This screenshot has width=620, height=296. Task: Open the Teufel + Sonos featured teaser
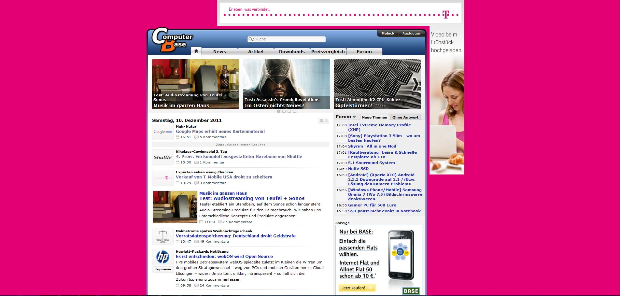tap(195, 84)
